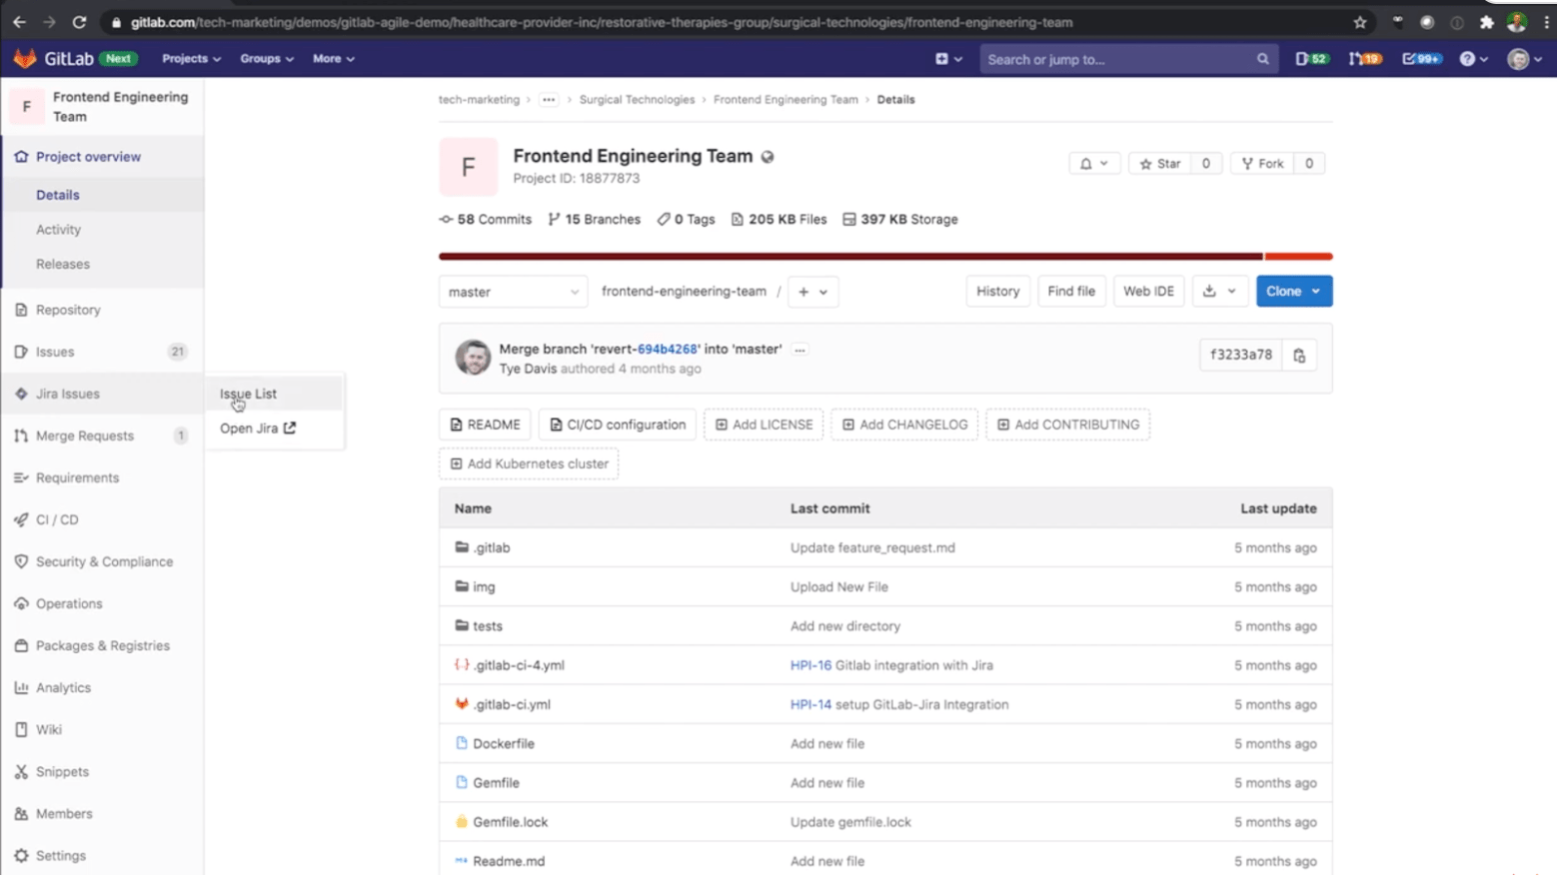Screen dimensions: 1557x891
Task: Open Operations sidebar item
Action: pos(102,603)
